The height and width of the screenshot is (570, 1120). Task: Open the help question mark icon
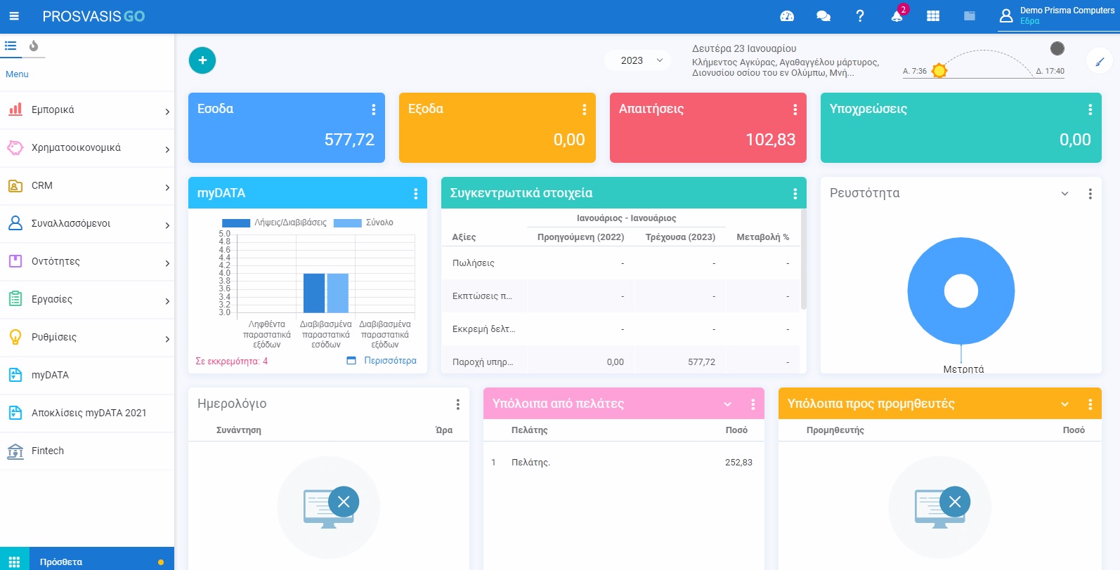[860, 16]
